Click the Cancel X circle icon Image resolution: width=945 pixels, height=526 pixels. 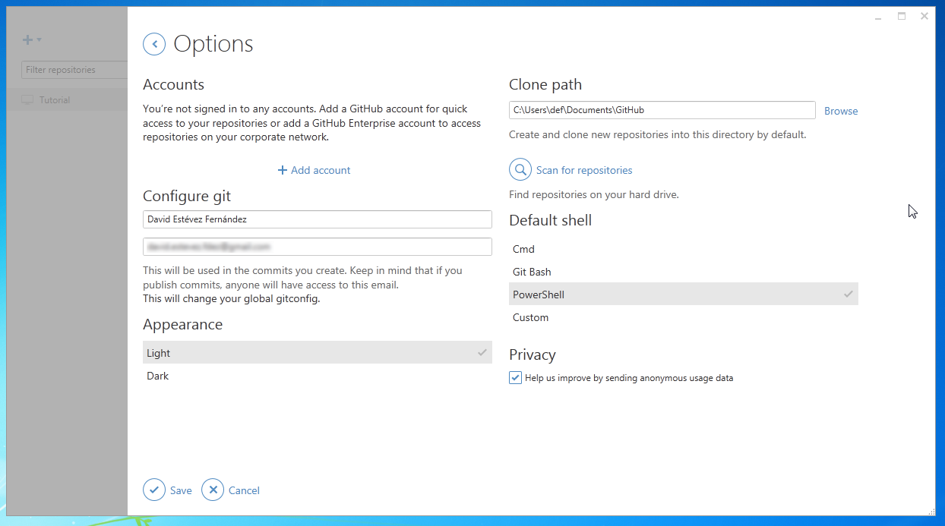(213, 490)
